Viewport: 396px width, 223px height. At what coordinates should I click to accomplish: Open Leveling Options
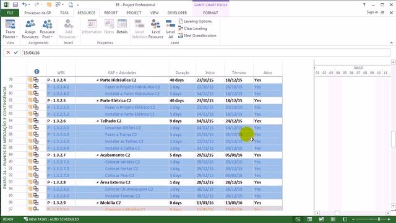[195, 21]
